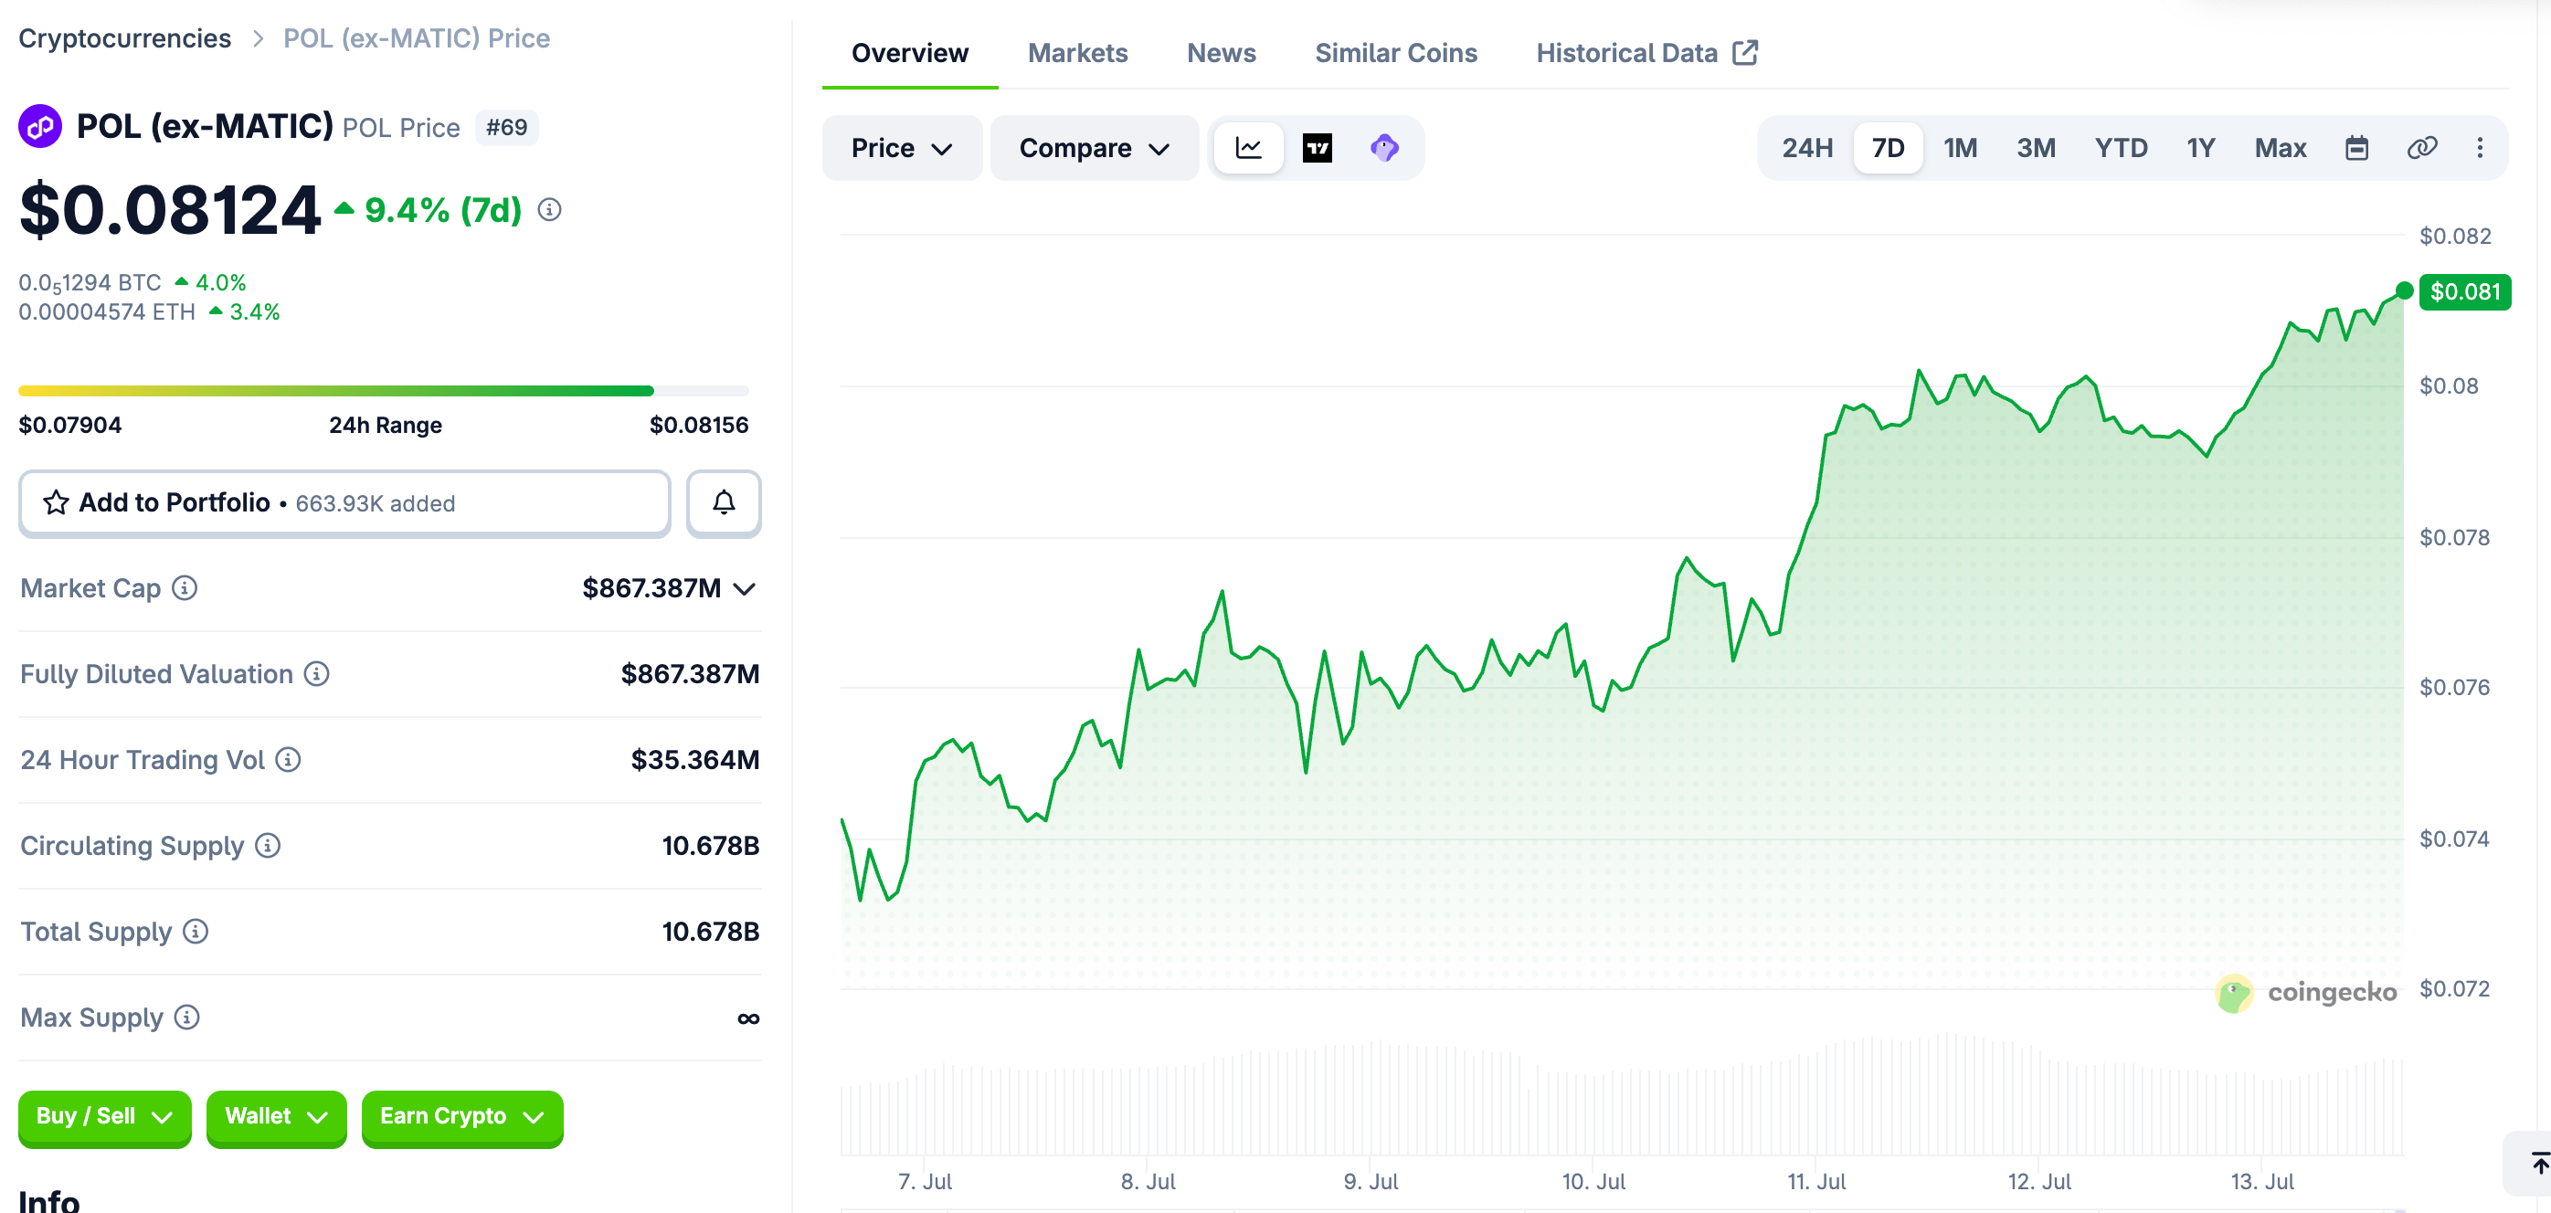The width and height of the screenshot is (2551, 1213).
Task: Switch to TradingView chart icon
Action: point(1318,148)
